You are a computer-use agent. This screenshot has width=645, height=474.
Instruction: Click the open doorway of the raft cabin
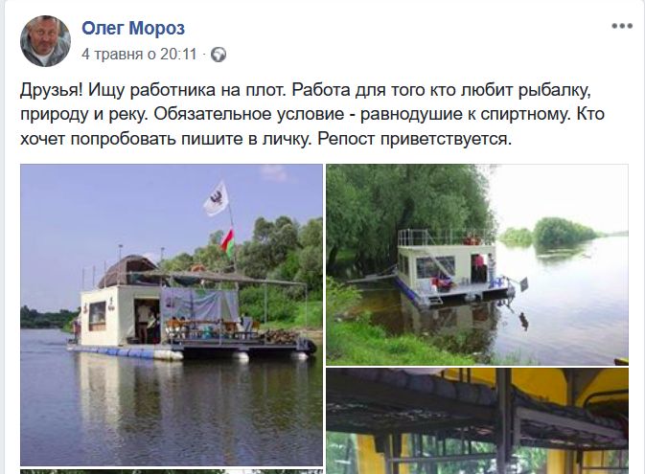click(x=147, y=321)
